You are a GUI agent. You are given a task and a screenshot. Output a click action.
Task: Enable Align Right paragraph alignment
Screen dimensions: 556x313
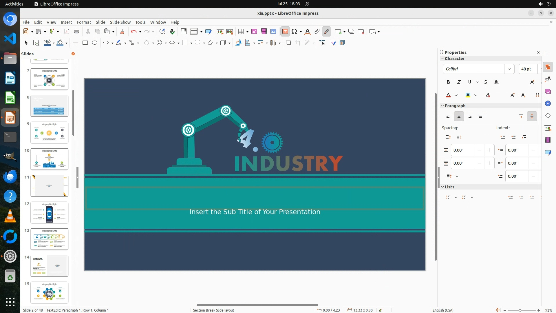pos(470,117)
